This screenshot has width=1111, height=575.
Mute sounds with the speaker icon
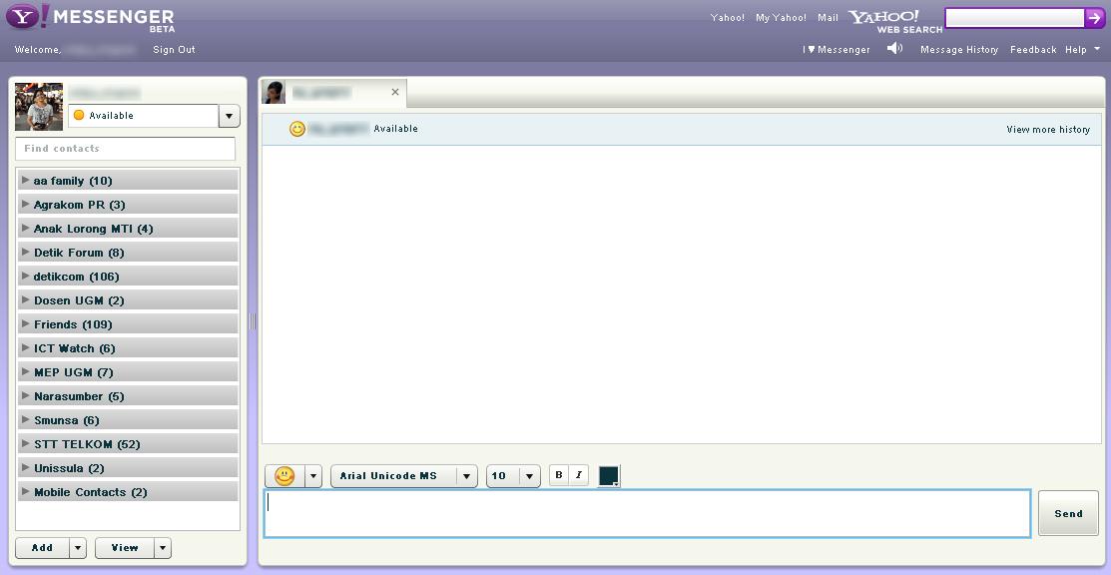click(894, 49)
